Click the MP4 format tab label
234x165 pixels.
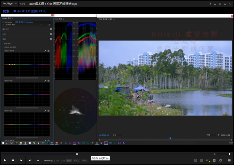coord(22,4)
